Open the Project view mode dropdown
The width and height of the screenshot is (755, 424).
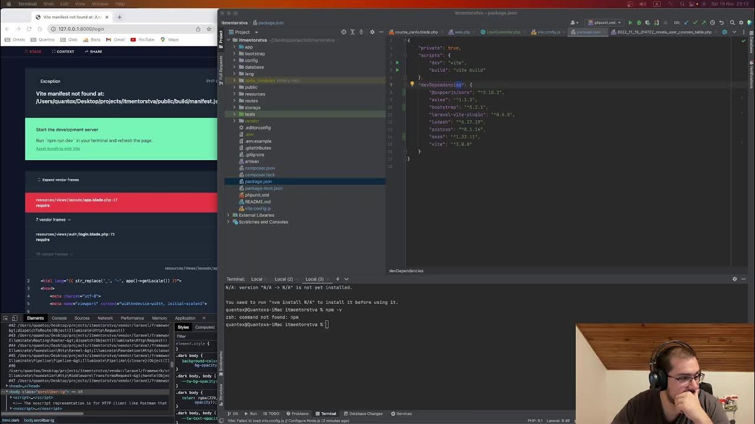(x=247, y=32)
